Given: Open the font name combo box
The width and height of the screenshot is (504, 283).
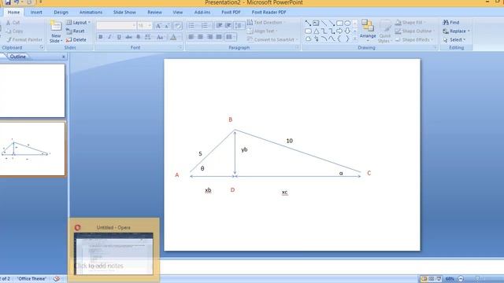Looking at the screenshot, I should [117, 26].
